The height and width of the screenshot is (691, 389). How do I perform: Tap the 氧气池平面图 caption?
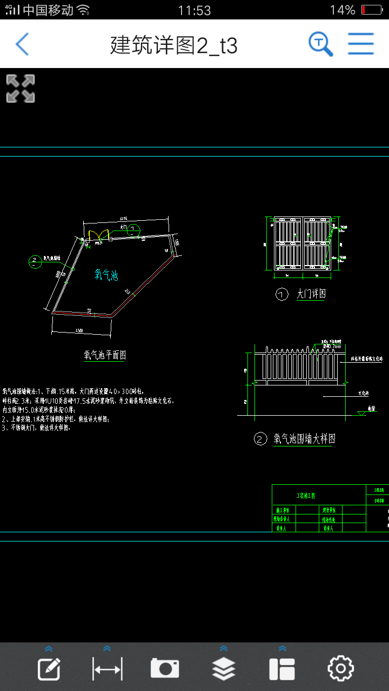(105, 355)
